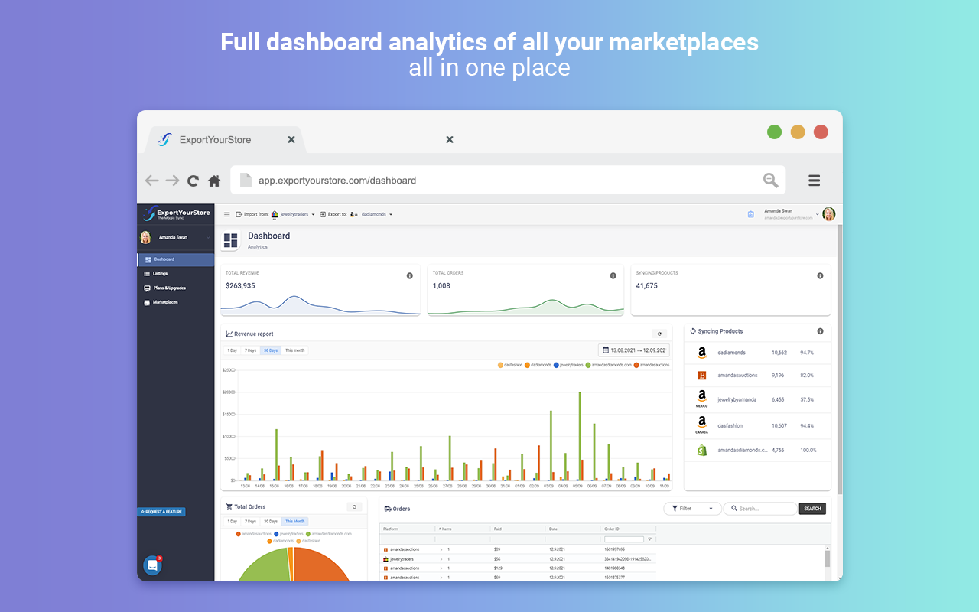Click the Amazon Mexico icon for jewelrybyamanda
The width and height of the screenshot is (979, 612).
click(x=702, y=399)
